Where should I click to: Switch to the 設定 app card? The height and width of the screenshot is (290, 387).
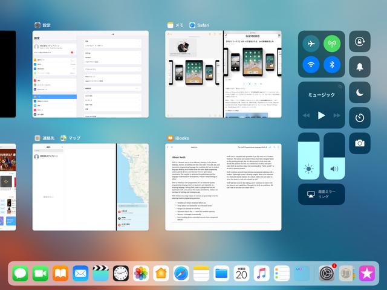tap(91, 74)
